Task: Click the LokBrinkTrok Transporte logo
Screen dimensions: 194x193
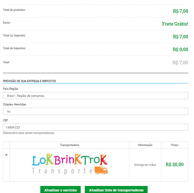Action: coord(70,164)
